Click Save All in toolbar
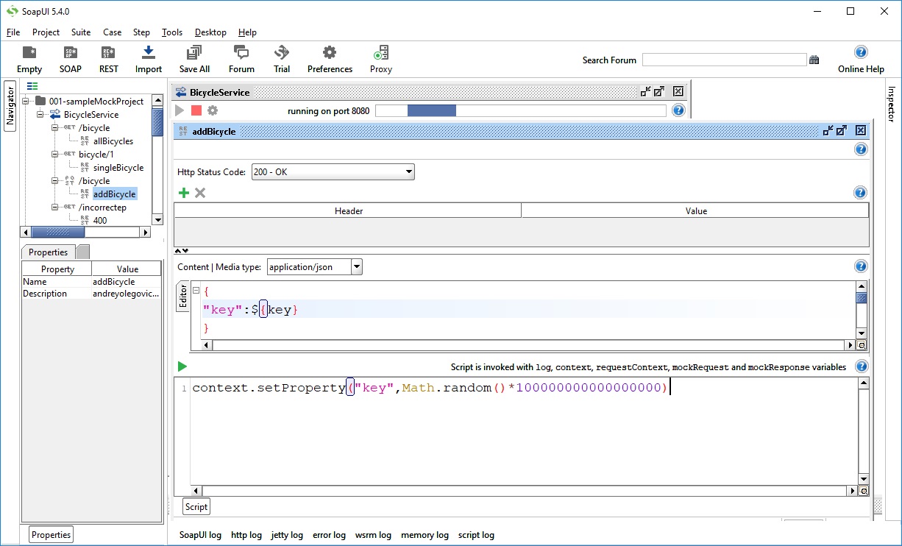 [x=194, y=60]
